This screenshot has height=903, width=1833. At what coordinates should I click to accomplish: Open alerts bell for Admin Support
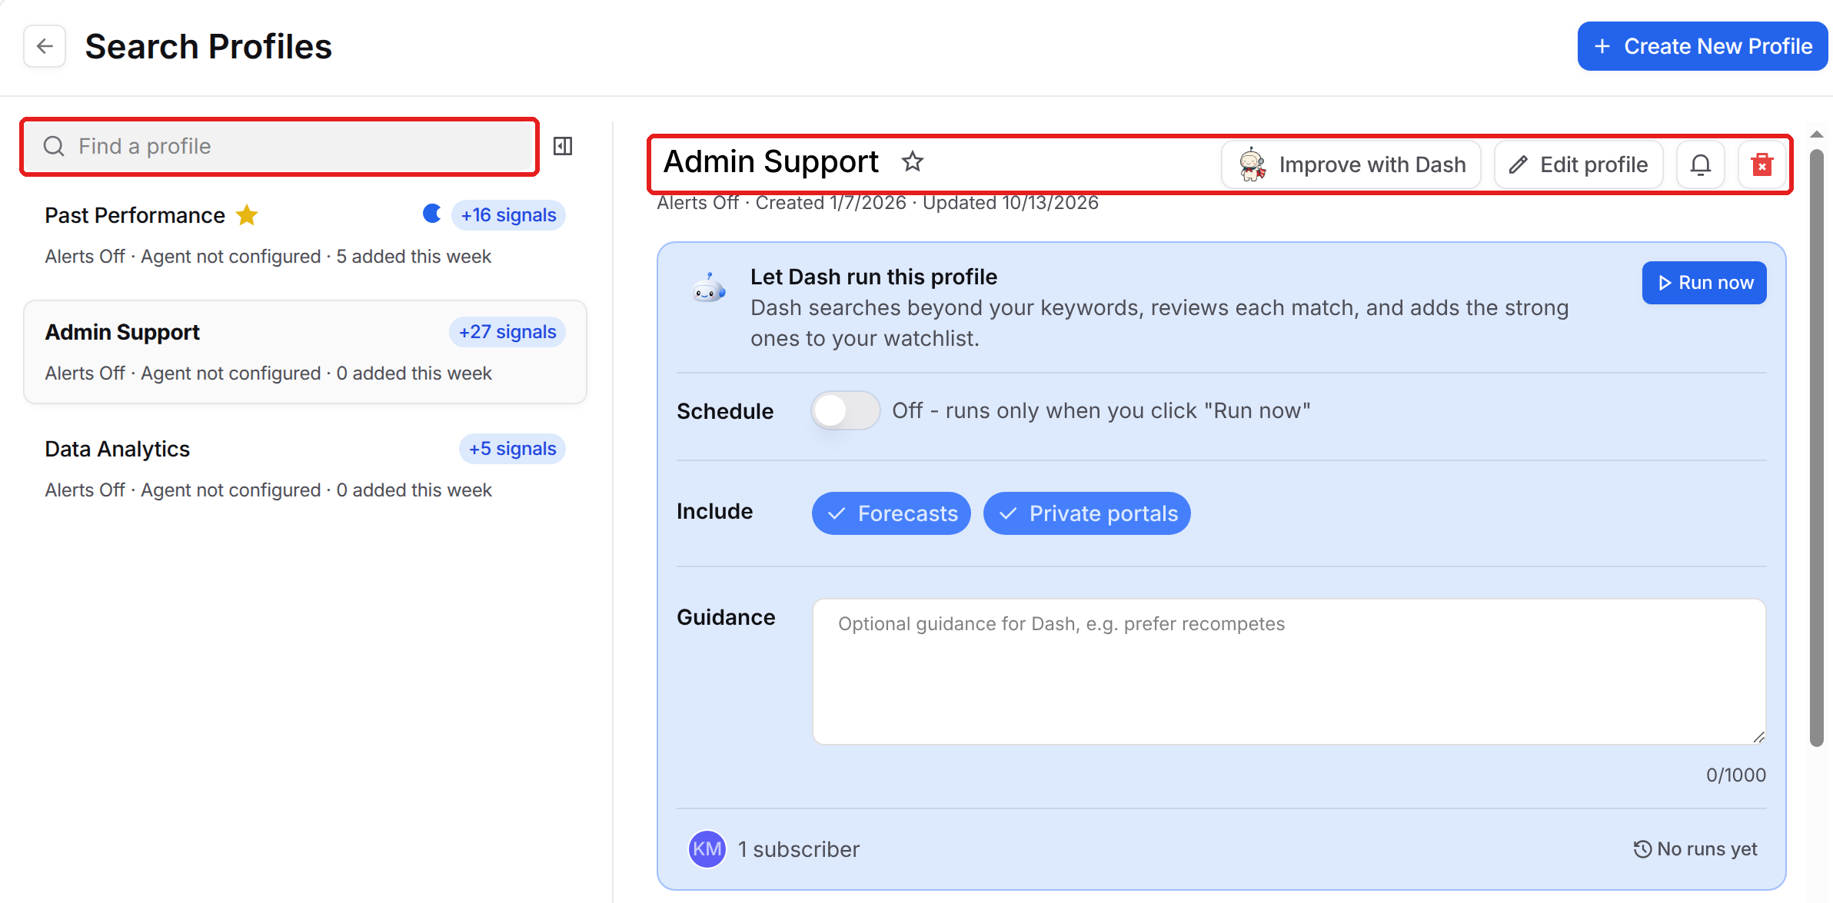(x=1701, y=164)
